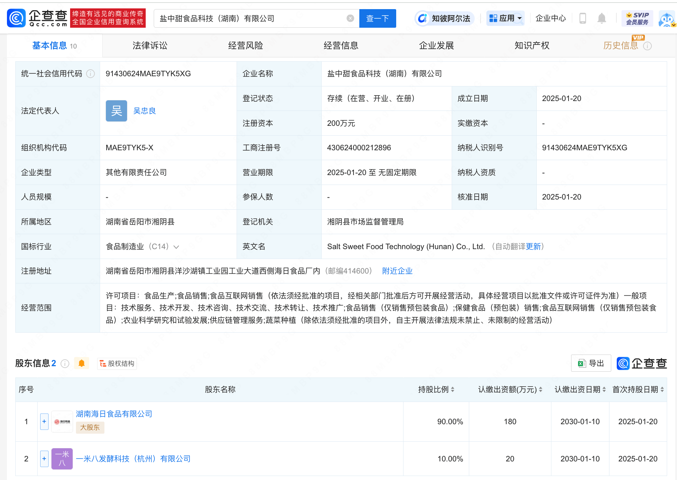Expand the 应用 dropdown menu
This screenshot has width=677, height=480.
[505, 18]
